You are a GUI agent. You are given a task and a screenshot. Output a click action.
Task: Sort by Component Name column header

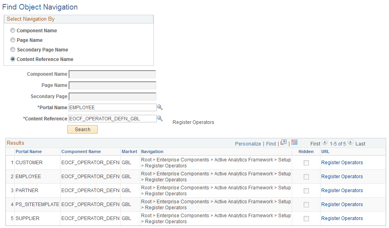click(x=81, y=151)
